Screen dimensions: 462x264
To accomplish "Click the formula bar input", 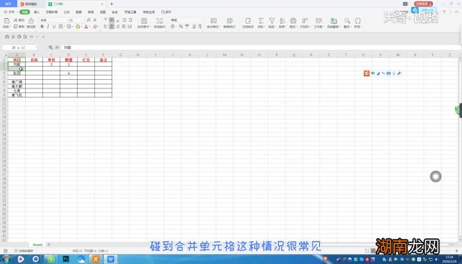I will pos(261,48).
